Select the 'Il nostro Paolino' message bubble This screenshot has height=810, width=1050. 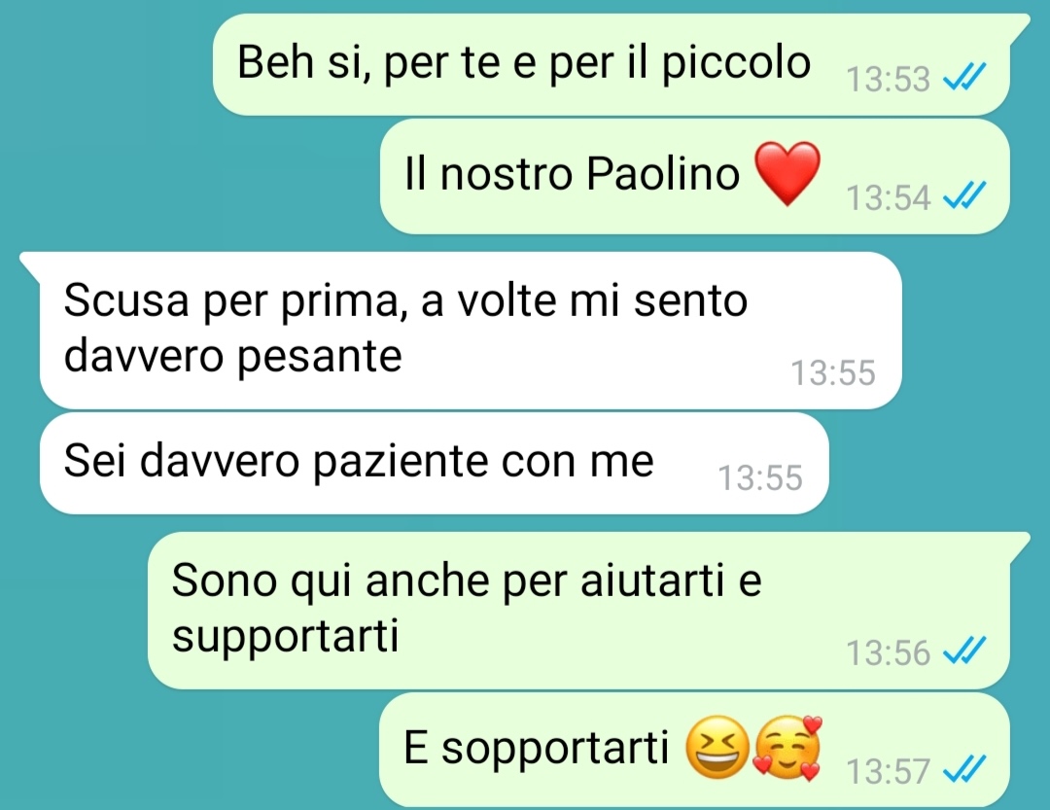pyautogui.click(x=695, y=176)
